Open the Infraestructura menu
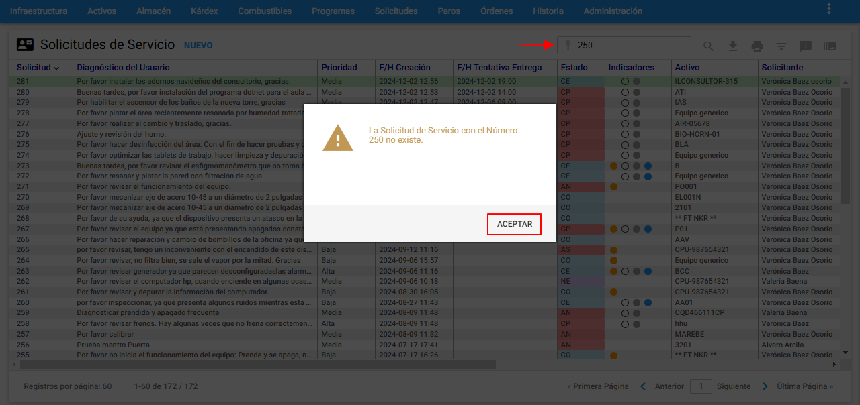The width and height of the screenshot is (860, 405). point(38,11)
